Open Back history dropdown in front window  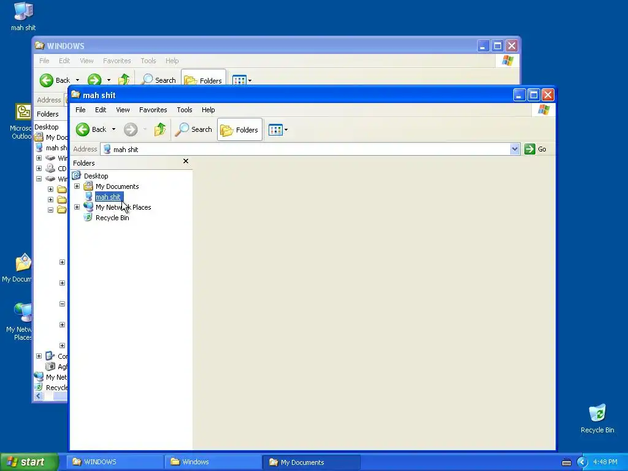pos(113,129)
